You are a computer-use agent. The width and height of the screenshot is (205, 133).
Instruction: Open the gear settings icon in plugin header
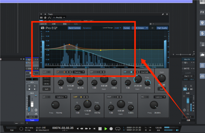(150, 24)
